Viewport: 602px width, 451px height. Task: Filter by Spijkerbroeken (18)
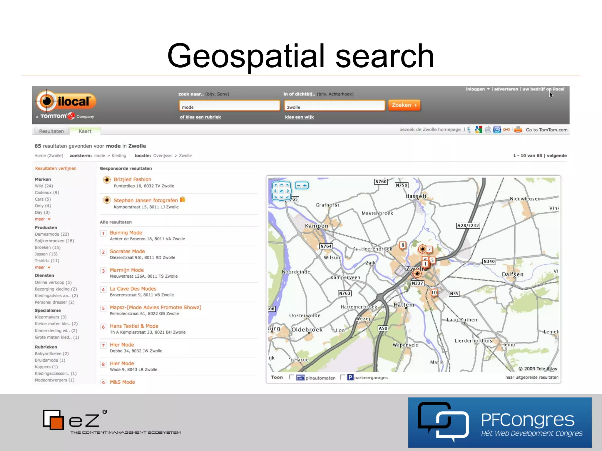click(x=54, y=241)
